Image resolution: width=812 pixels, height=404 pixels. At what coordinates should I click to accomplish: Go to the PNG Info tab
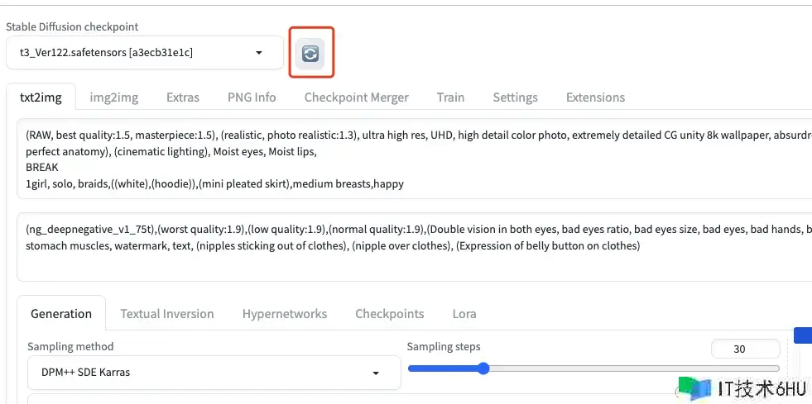252,97
